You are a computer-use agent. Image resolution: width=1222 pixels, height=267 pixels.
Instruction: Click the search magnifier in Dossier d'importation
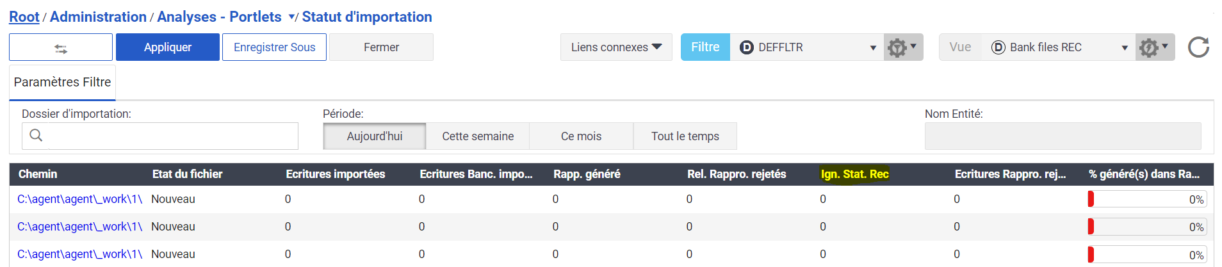(36, 136)
